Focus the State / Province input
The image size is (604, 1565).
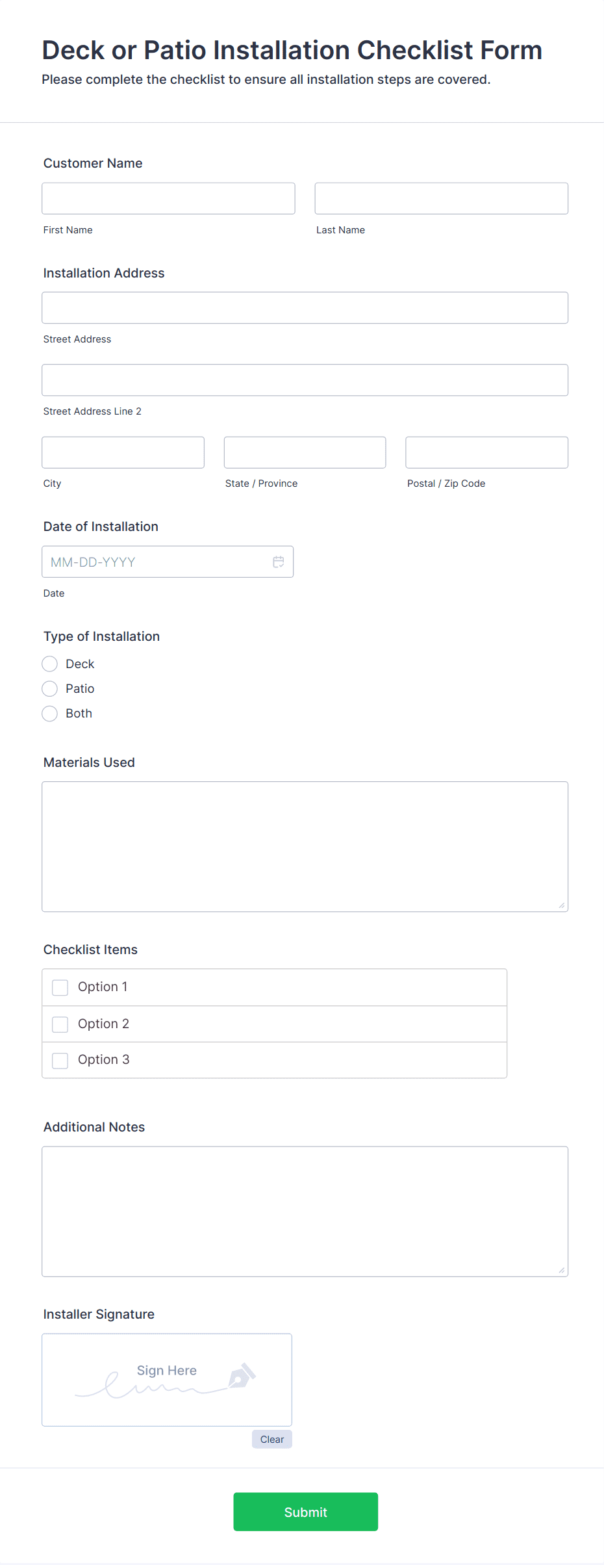click(x=305, y=452)
